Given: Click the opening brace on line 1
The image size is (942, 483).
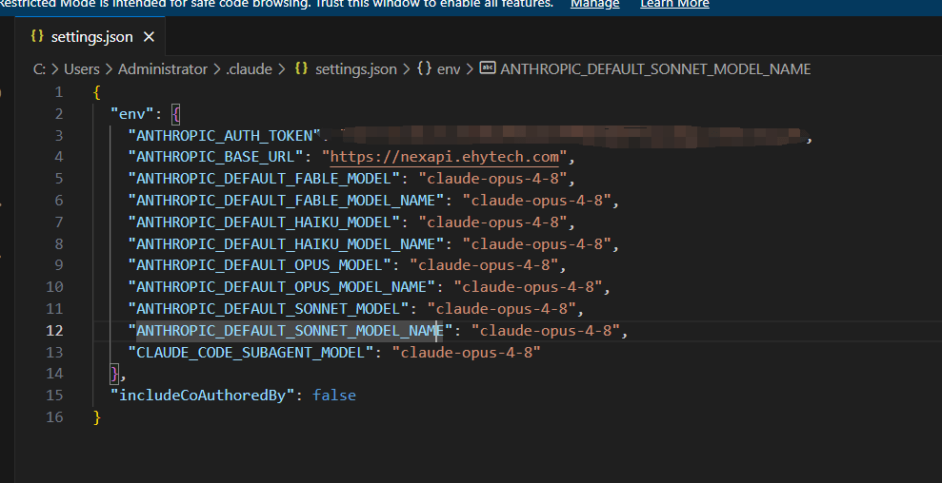Looking at the screenshot, I should pos(97,92).
